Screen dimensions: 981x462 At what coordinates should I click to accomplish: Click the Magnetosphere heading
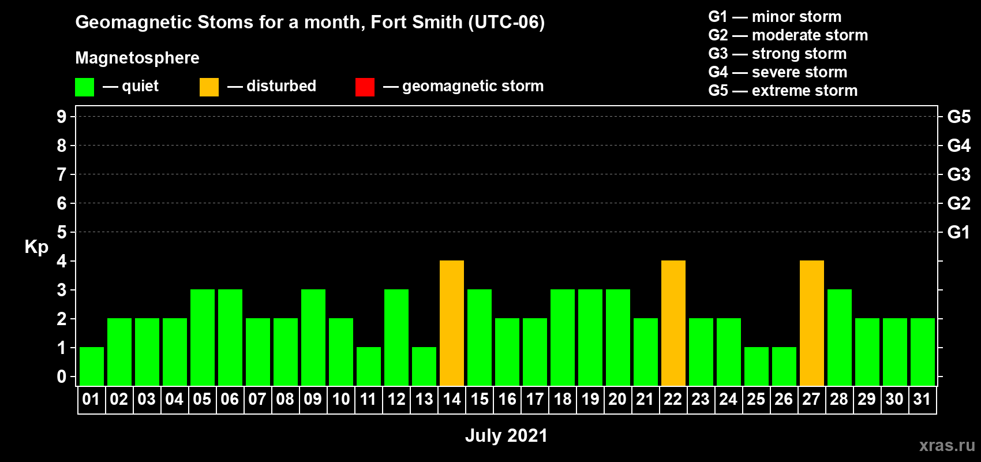pos(137,58)
